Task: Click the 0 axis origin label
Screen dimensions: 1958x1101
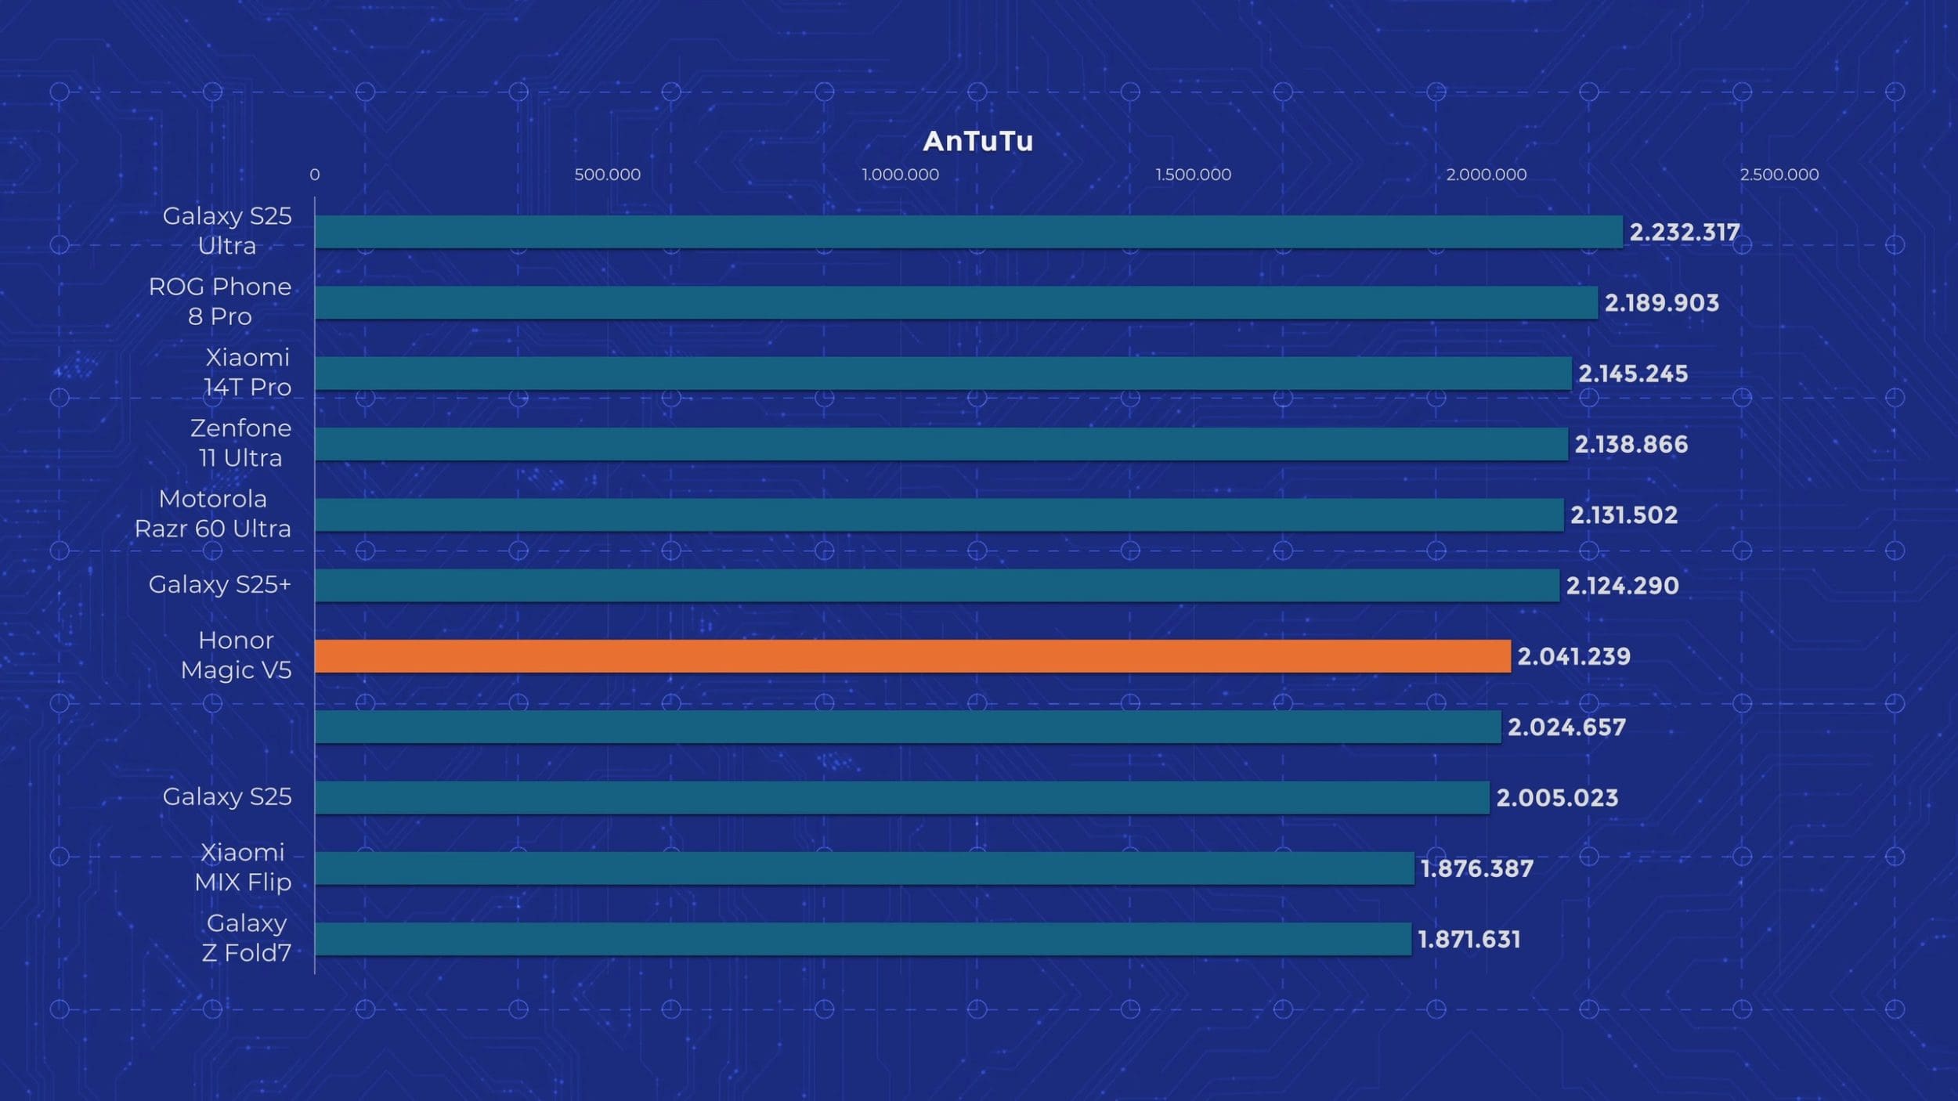Action: [315, 175]
